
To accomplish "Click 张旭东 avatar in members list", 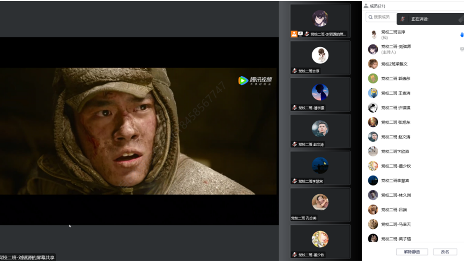I will (373, 122).
